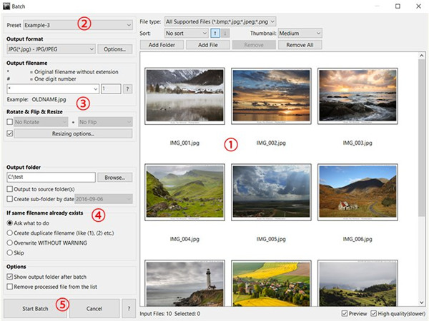Expand the Output format dropdown
The image size is (429, 321).
pos(51,49)
